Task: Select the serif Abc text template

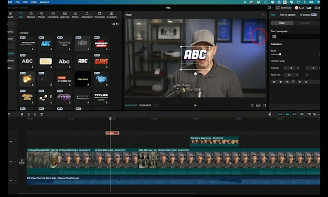Action: (x=64, y=61)
